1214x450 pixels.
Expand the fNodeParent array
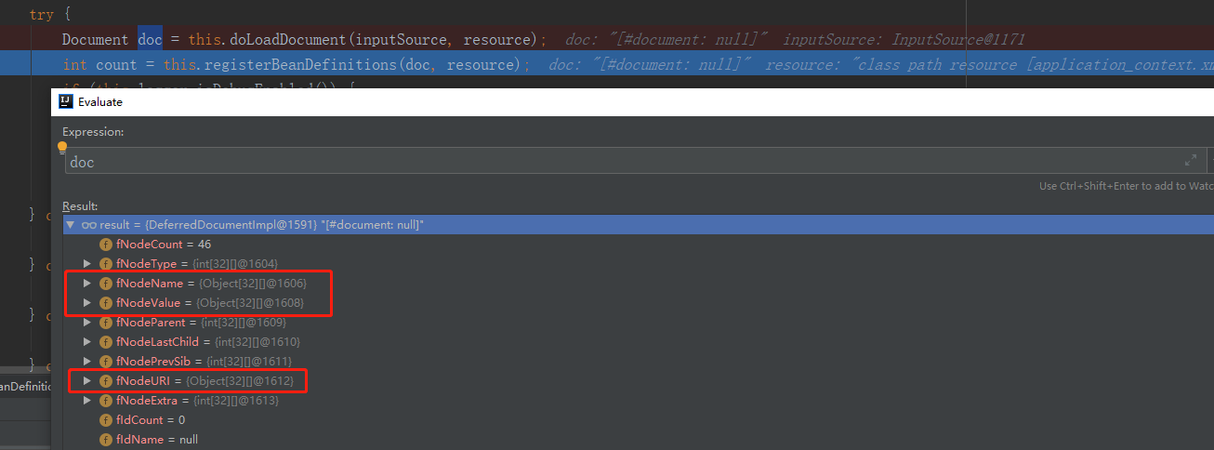(87, 322)
